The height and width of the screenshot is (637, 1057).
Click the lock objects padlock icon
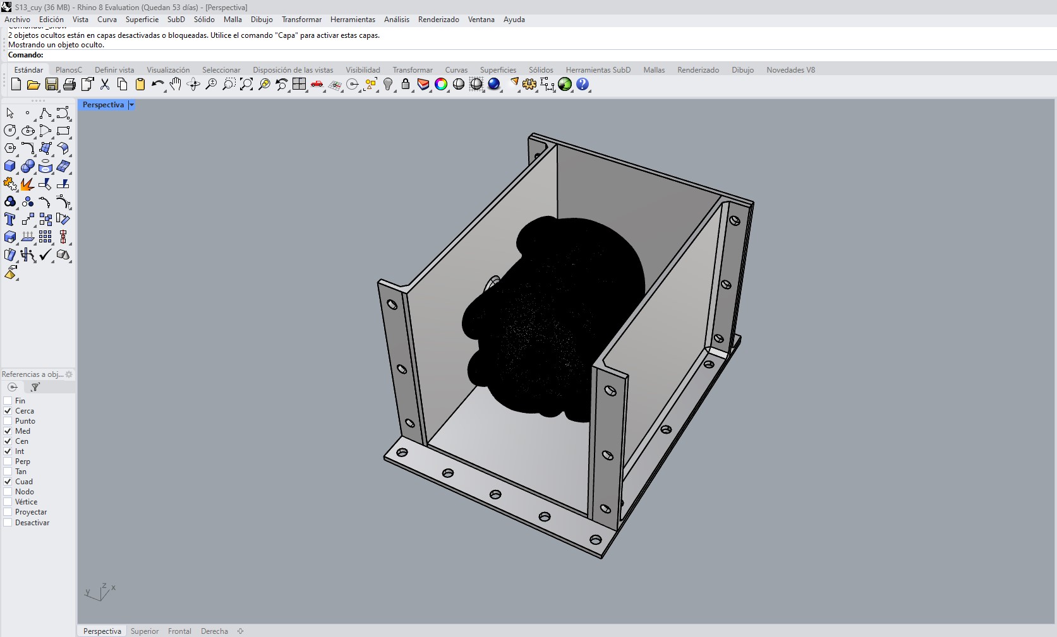tap(406, 84)
